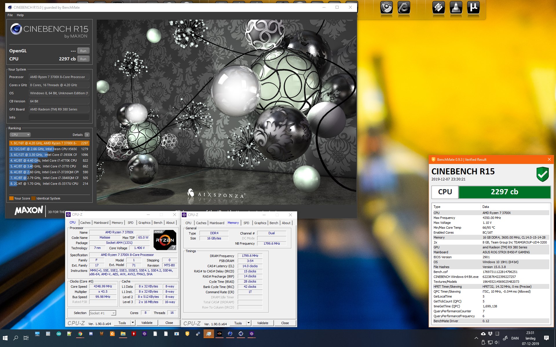Expand Tools dropdown arrow in left CPU-Z window
This screenshot has width=556, height=347.
(x=133, y=323)
